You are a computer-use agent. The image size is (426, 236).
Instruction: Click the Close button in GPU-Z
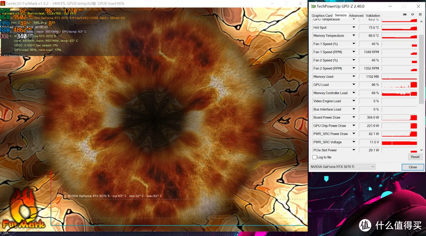(413, 167)
